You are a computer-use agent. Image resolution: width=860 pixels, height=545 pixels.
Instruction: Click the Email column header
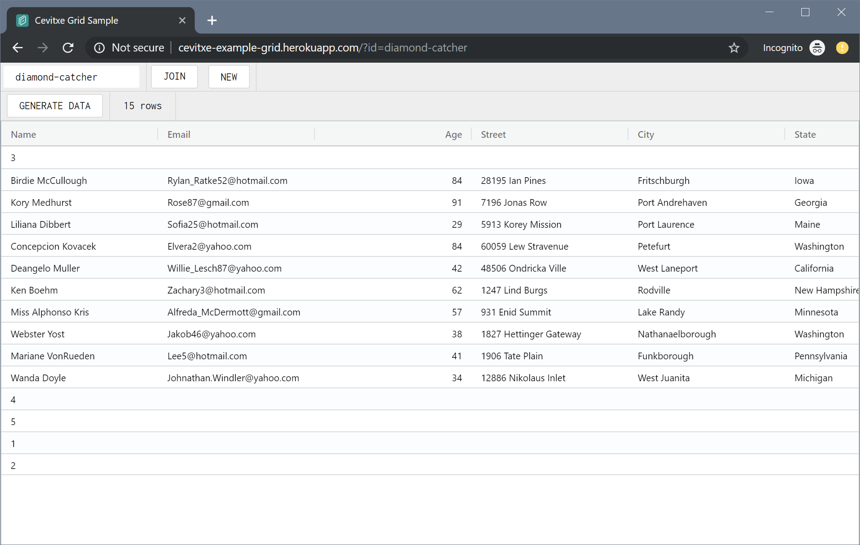[x=179, y=134]
